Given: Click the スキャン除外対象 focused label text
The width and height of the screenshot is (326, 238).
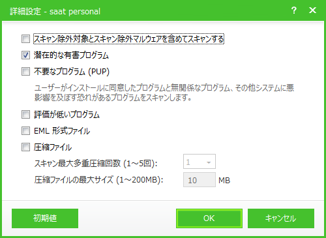Looking at the screenshot, I should 128,39.
